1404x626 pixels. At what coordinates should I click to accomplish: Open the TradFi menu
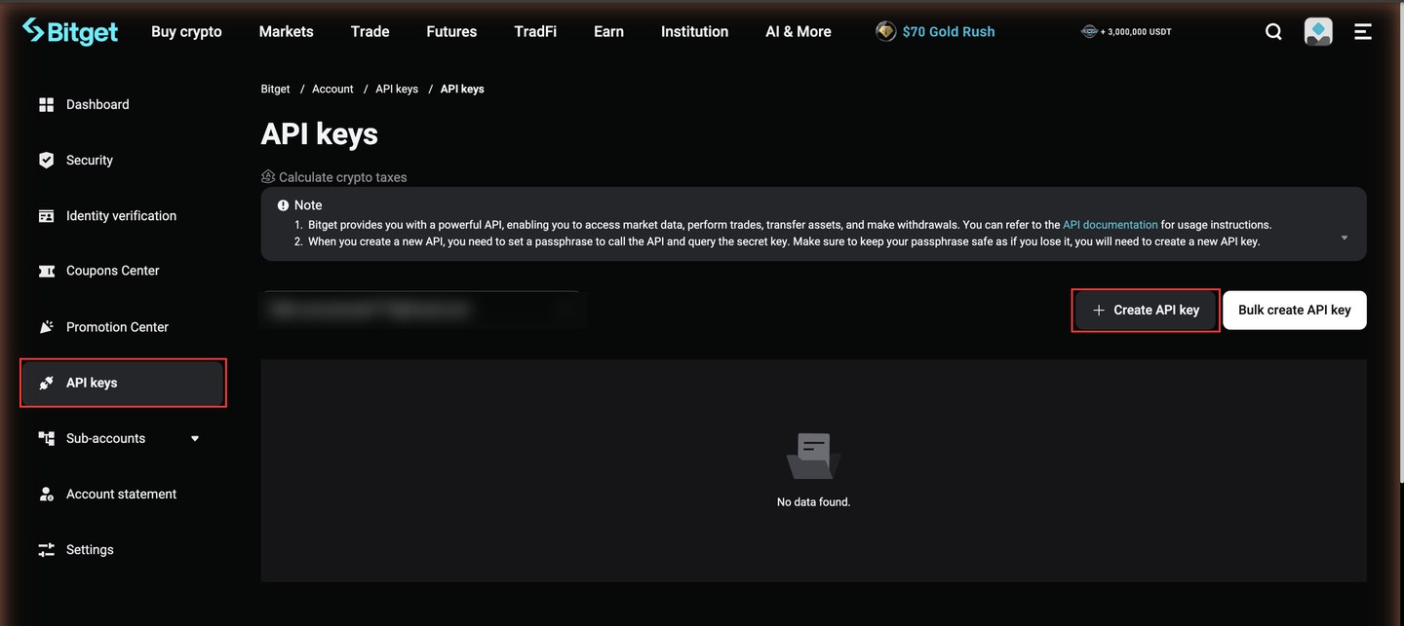(535, 31)
